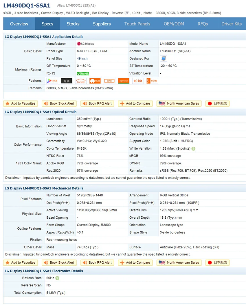
Task: Click the RoHS compliance badge
Action: (x=83, y=74)
